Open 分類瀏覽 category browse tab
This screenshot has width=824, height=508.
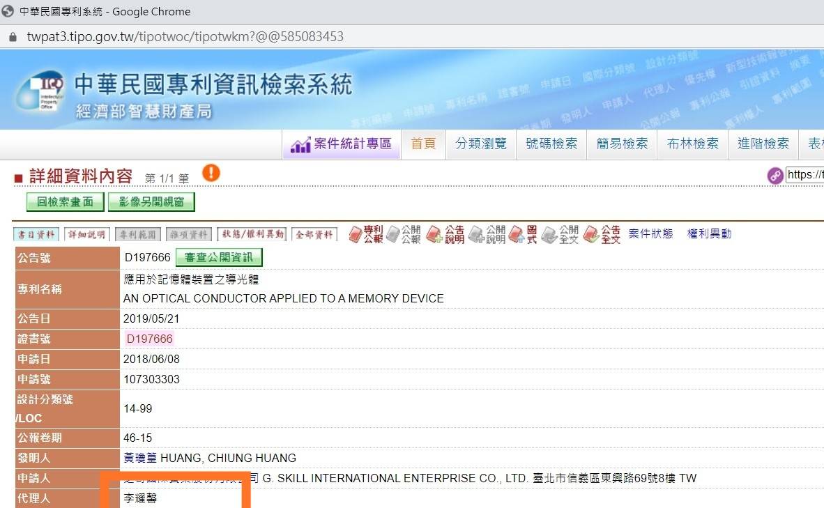pos(481,144)
